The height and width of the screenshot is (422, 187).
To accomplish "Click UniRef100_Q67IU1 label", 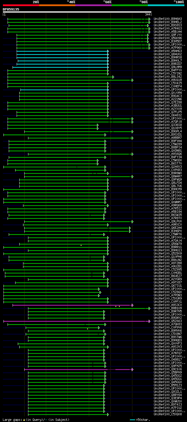I will coord(168,286).
